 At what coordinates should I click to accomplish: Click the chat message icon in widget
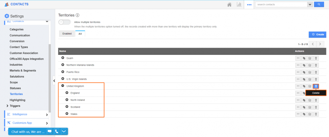coord(49,131)
